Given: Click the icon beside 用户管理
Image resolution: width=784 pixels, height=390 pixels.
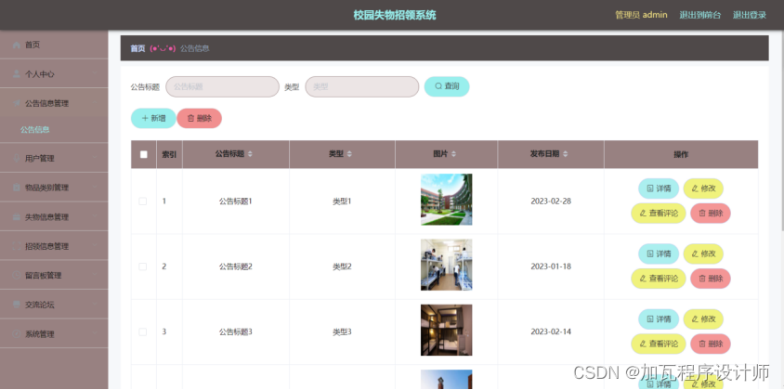Looking at the screenshot, I should point(17,158).
